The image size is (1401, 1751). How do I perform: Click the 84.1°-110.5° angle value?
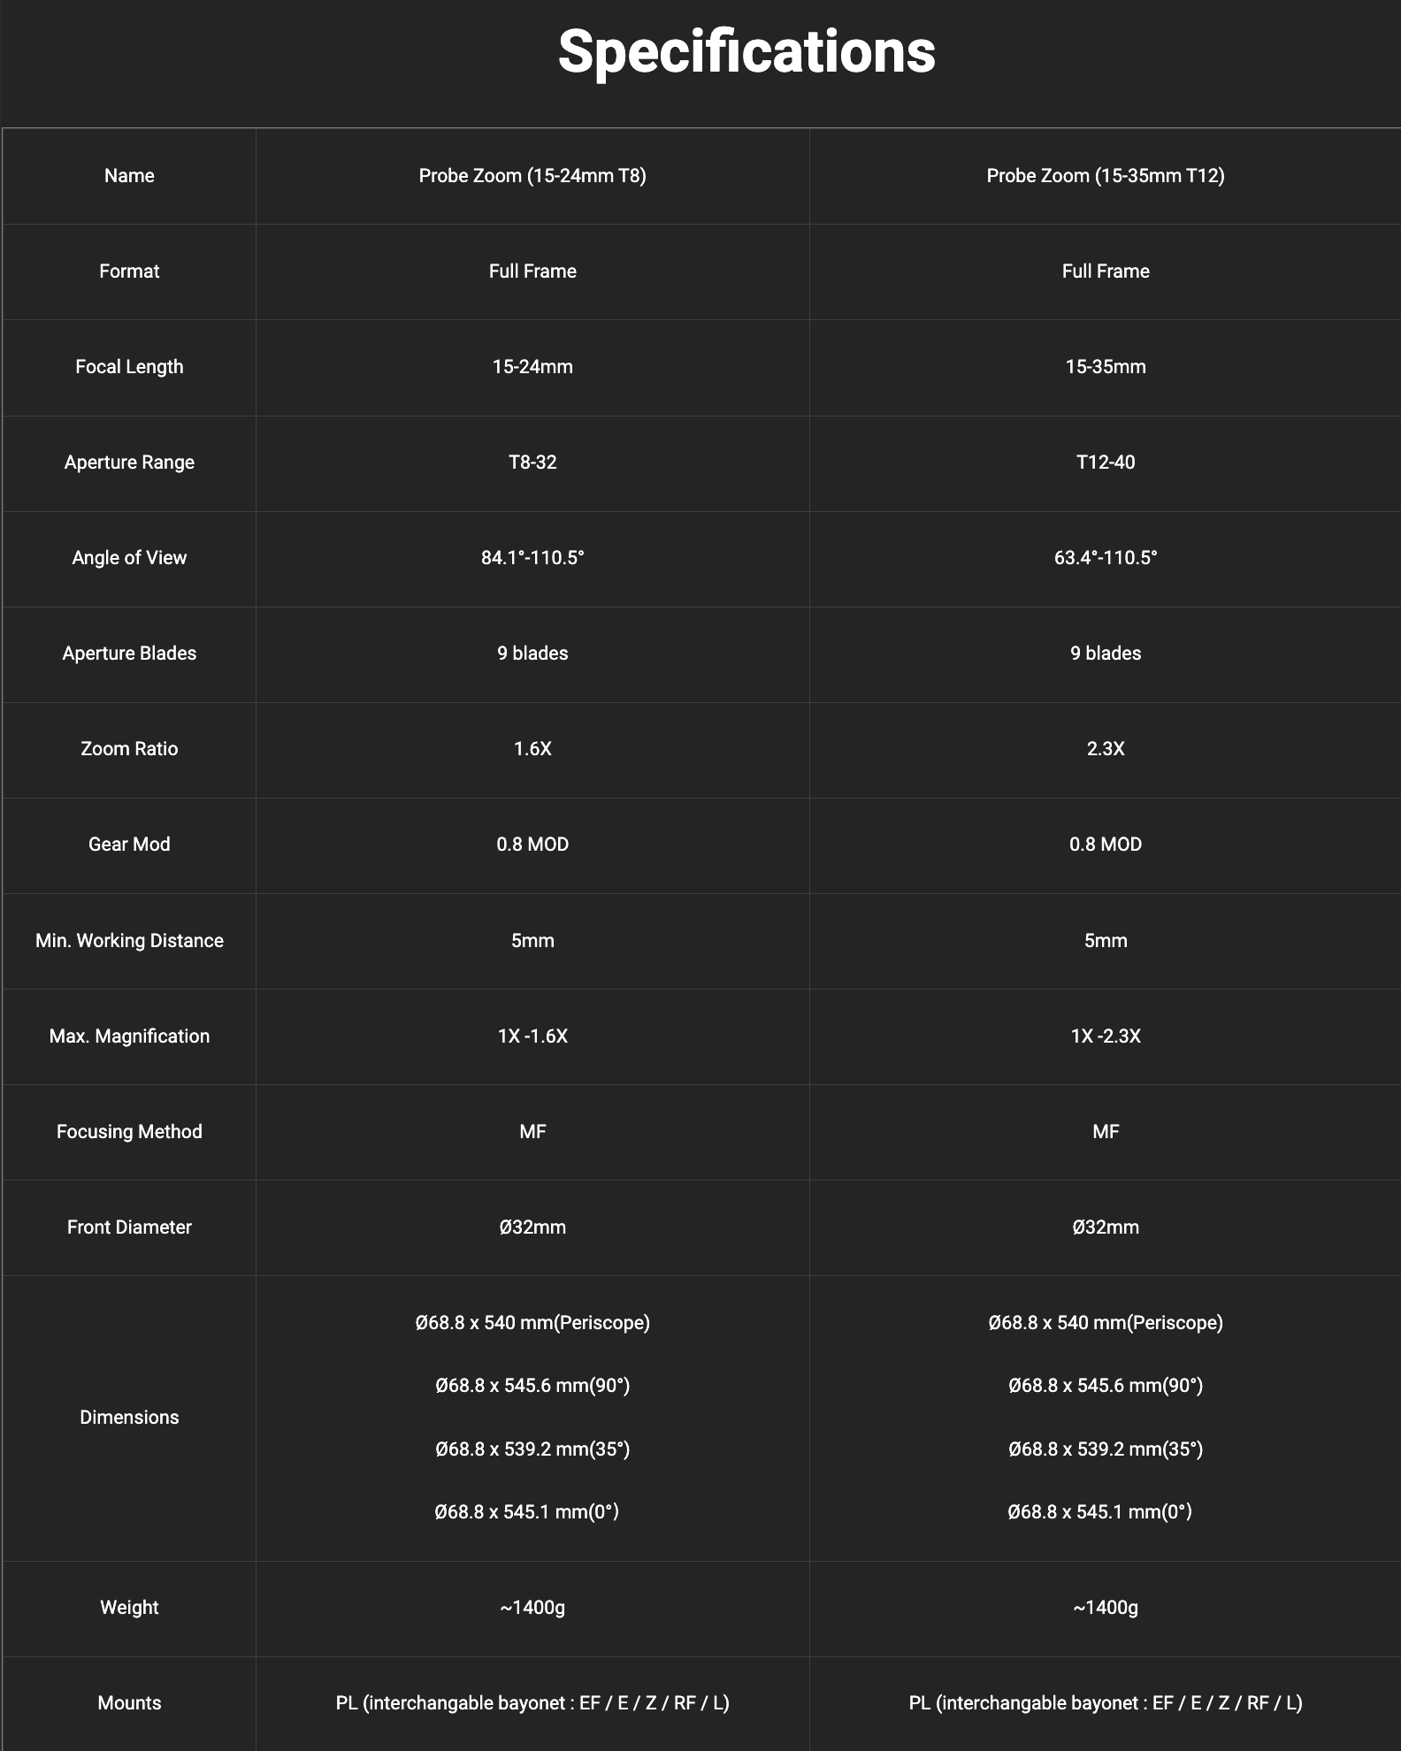[532, 558]
